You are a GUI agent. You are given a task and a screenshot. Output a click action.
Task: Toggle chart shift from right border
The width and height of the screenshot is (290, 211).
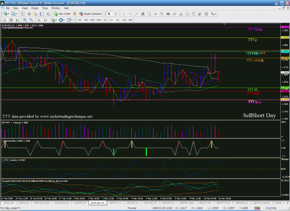click(45, 20)
